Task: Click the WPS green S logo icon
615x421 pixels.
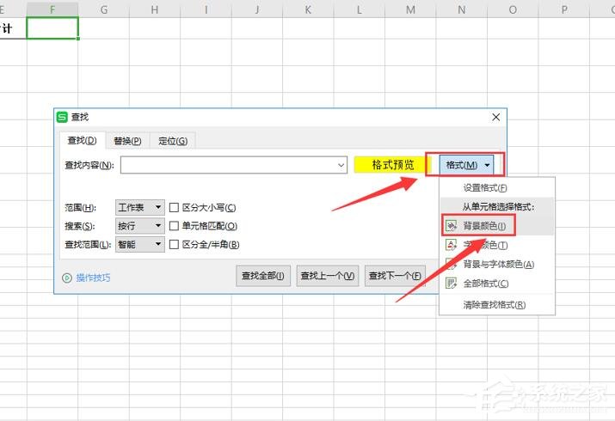Action: 61,118
